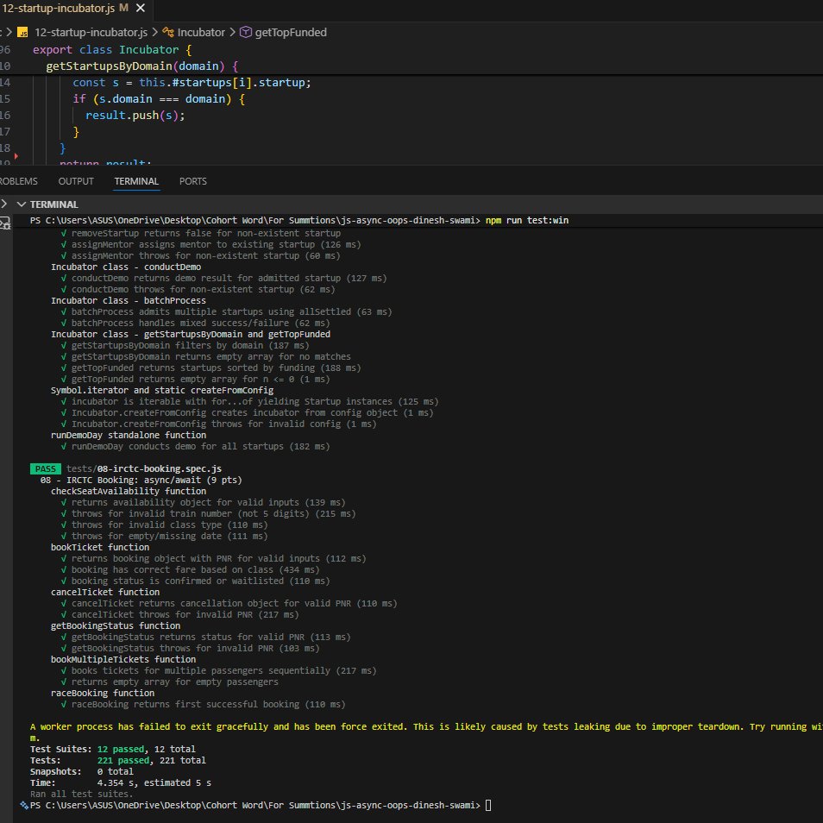The image size is (823, 823).
Task: Click 'Incubator class - conductDemo' heading
Action: [x=126, y=267]
